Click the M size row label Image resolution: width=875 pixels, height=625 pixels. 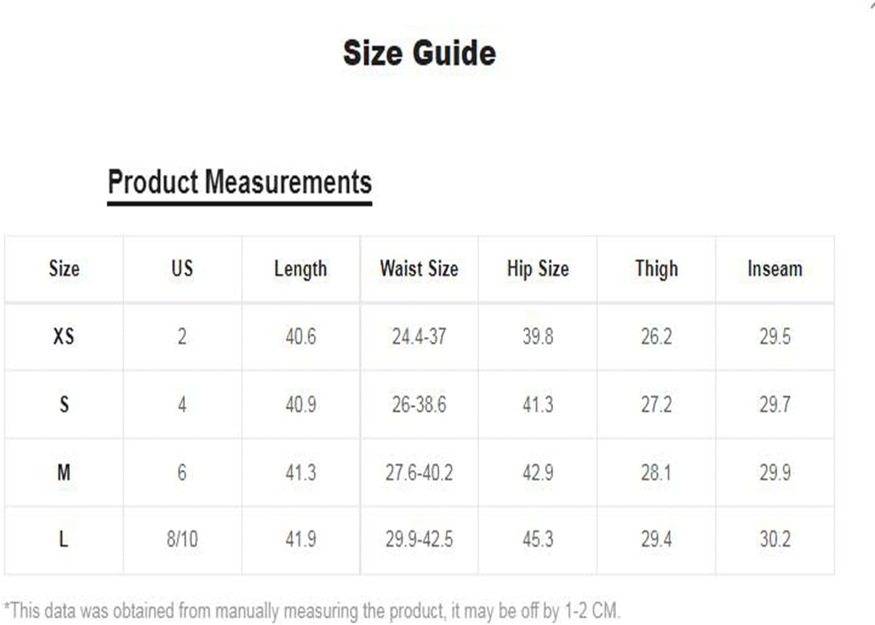pyautogui.click(x=64, y=472)
